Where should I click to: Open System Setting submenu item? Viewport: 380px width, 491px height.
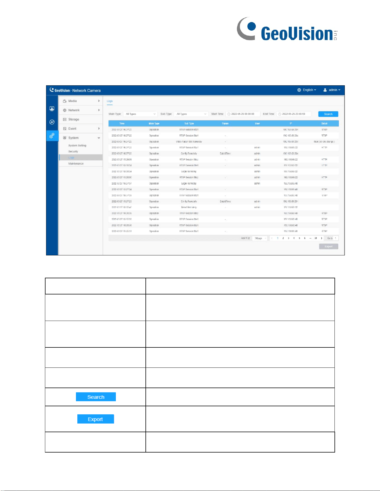77,146
